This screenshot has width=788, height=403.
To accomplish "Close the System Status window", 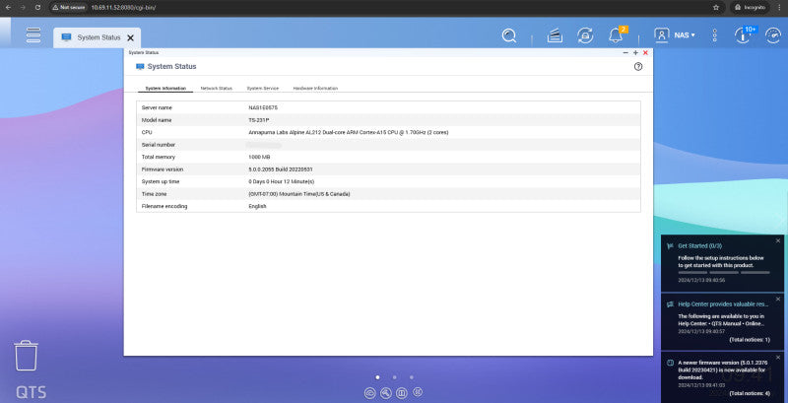I will pyautogui.click(x=645, y=53).
